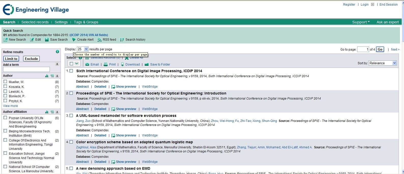This screenshot has height=174, width=404.
Task: Click the plus icon next to Login
Action: pos(372,5)
